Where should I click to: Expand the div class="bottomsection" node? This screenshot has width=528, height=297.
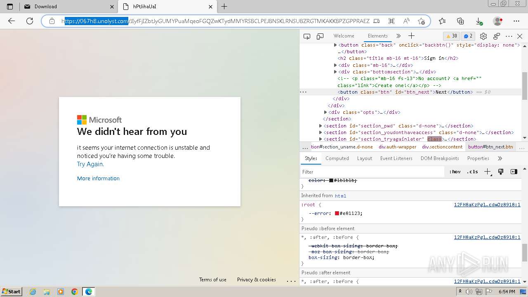335,72
